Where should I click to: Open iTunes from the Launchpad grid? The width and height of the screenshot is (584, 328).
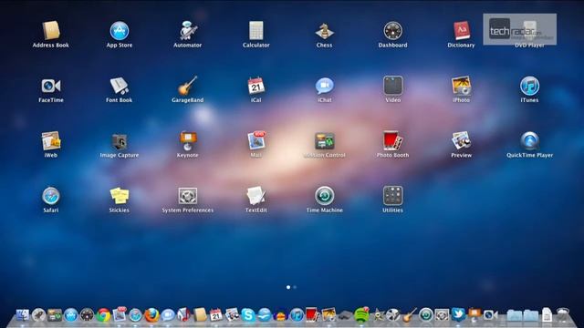(529, 86)
